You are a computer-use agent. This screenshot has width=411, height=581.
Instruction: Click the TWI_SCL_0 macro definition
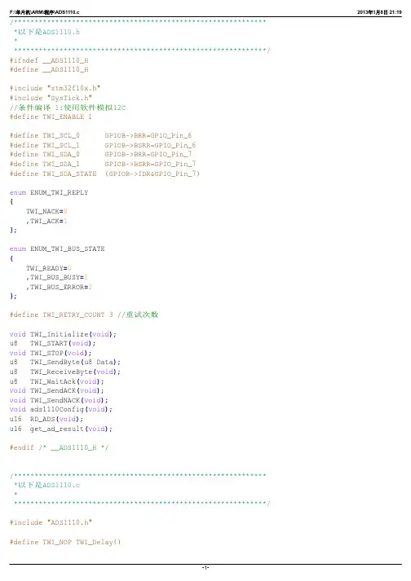tap(100, 135)
